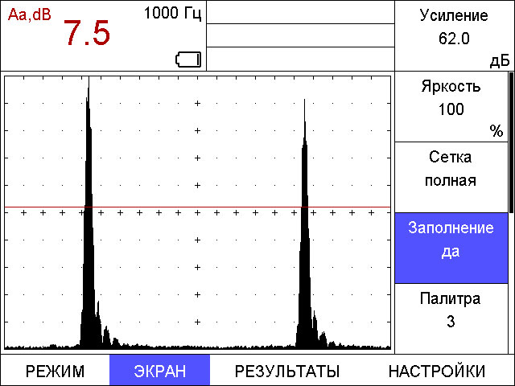Select the Усиление gain parameter
The image size is (515, 386).
[454, 36]
